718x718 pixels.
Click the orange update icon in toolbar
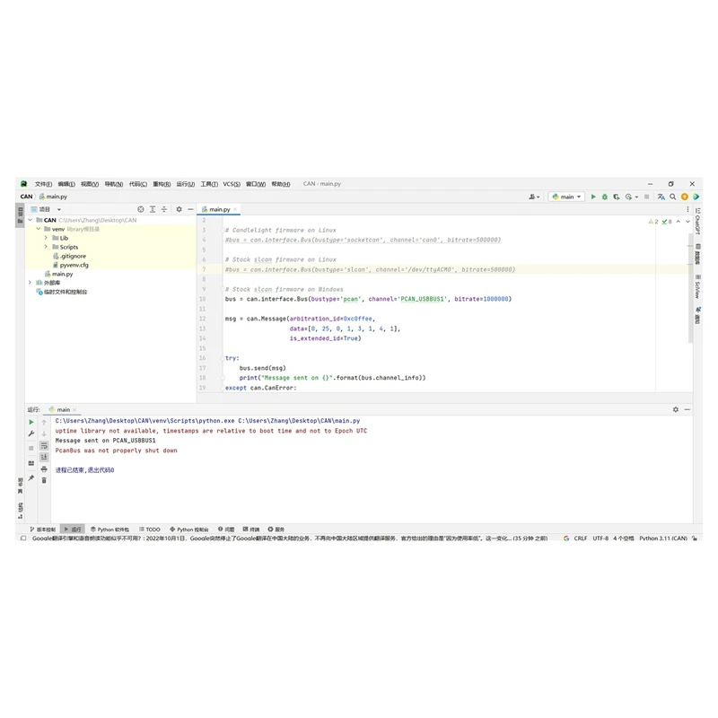click(685, 197)
